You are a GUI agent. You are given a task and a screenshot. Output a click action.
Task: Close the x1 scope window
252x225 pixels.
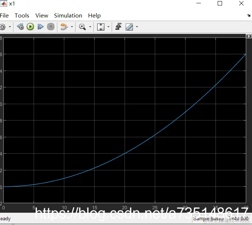[241, 3]
